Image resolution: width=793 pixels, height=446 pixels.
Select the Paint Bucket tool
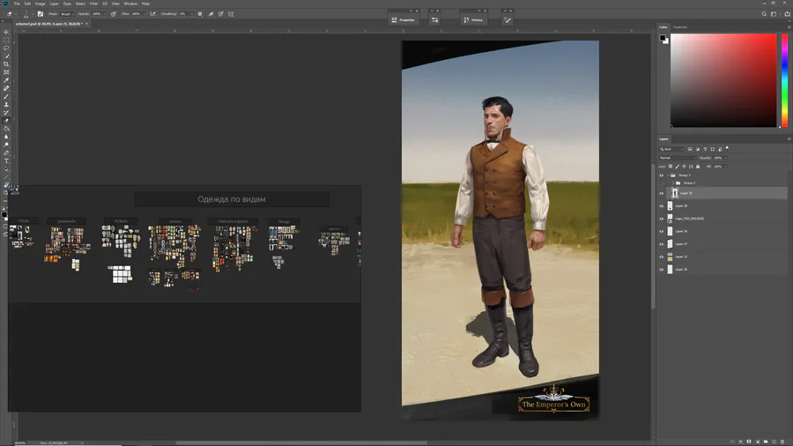point(6,129)
